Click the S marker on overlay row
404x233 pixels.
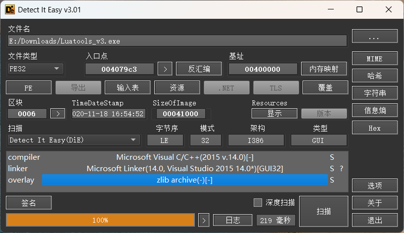[332, 180]
